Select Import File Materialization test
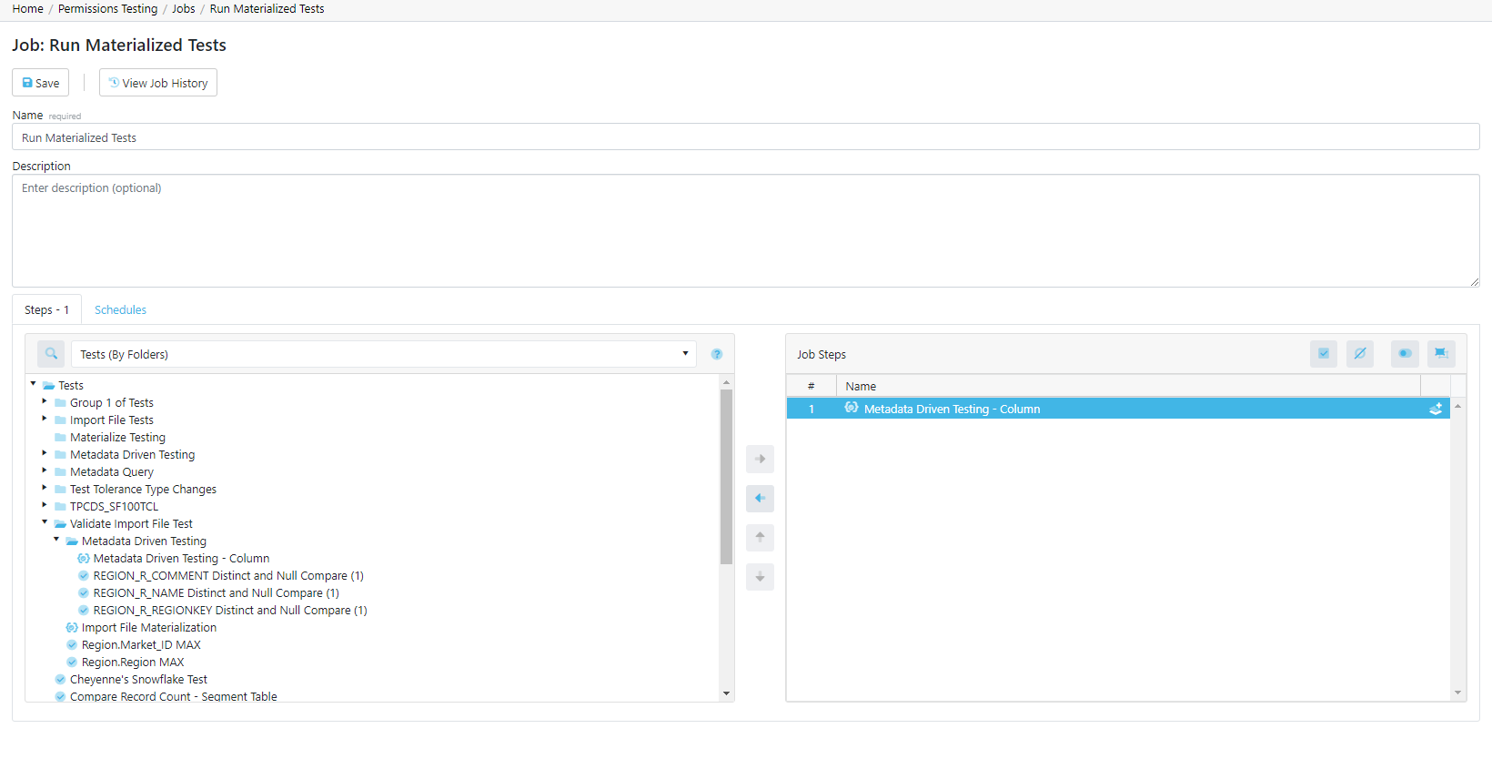 pyautogui.click(x=149, y=628)
